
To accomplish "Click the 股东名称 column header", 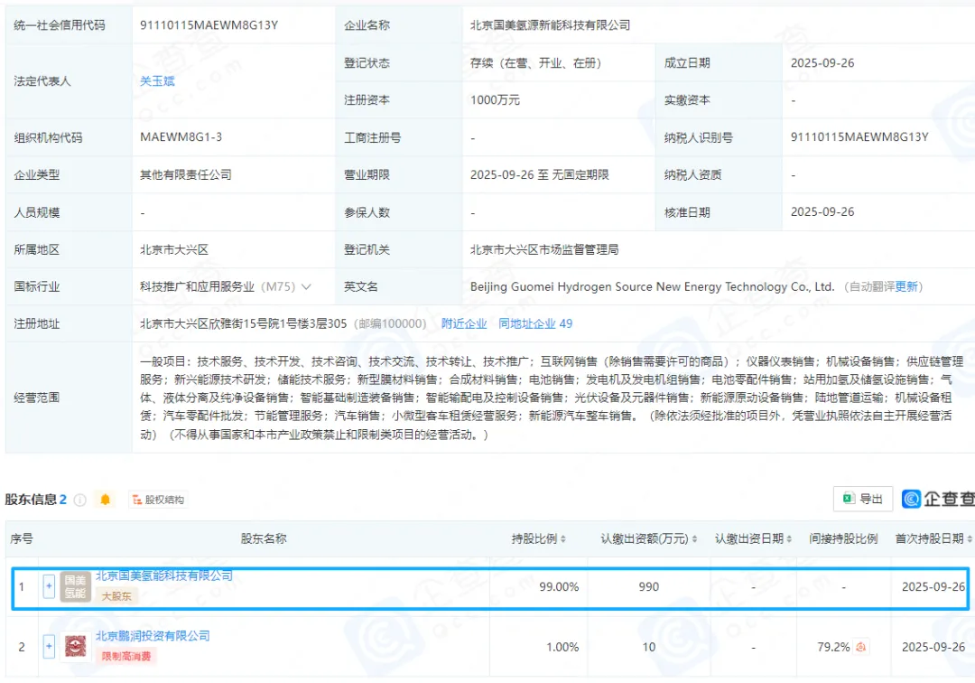I will tap(264, 538).
